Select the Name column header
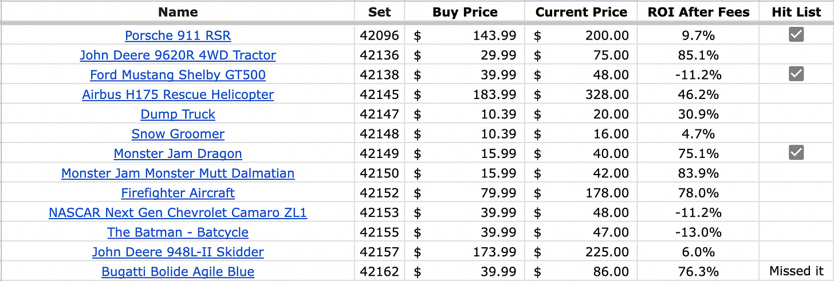The height and width of the screenshot is (281, 834). (x=178, y=12)
